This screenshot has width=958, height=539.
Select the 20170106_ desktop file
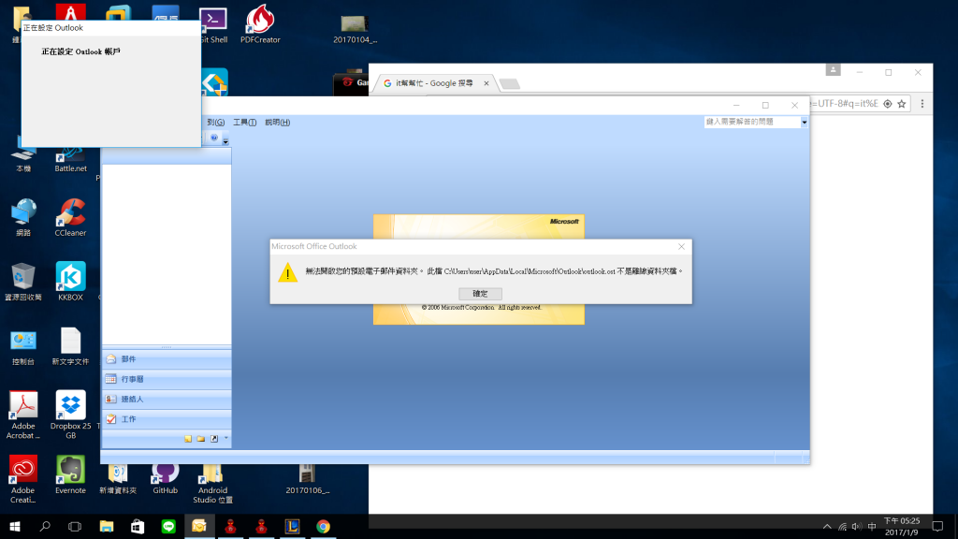point(307,480)
